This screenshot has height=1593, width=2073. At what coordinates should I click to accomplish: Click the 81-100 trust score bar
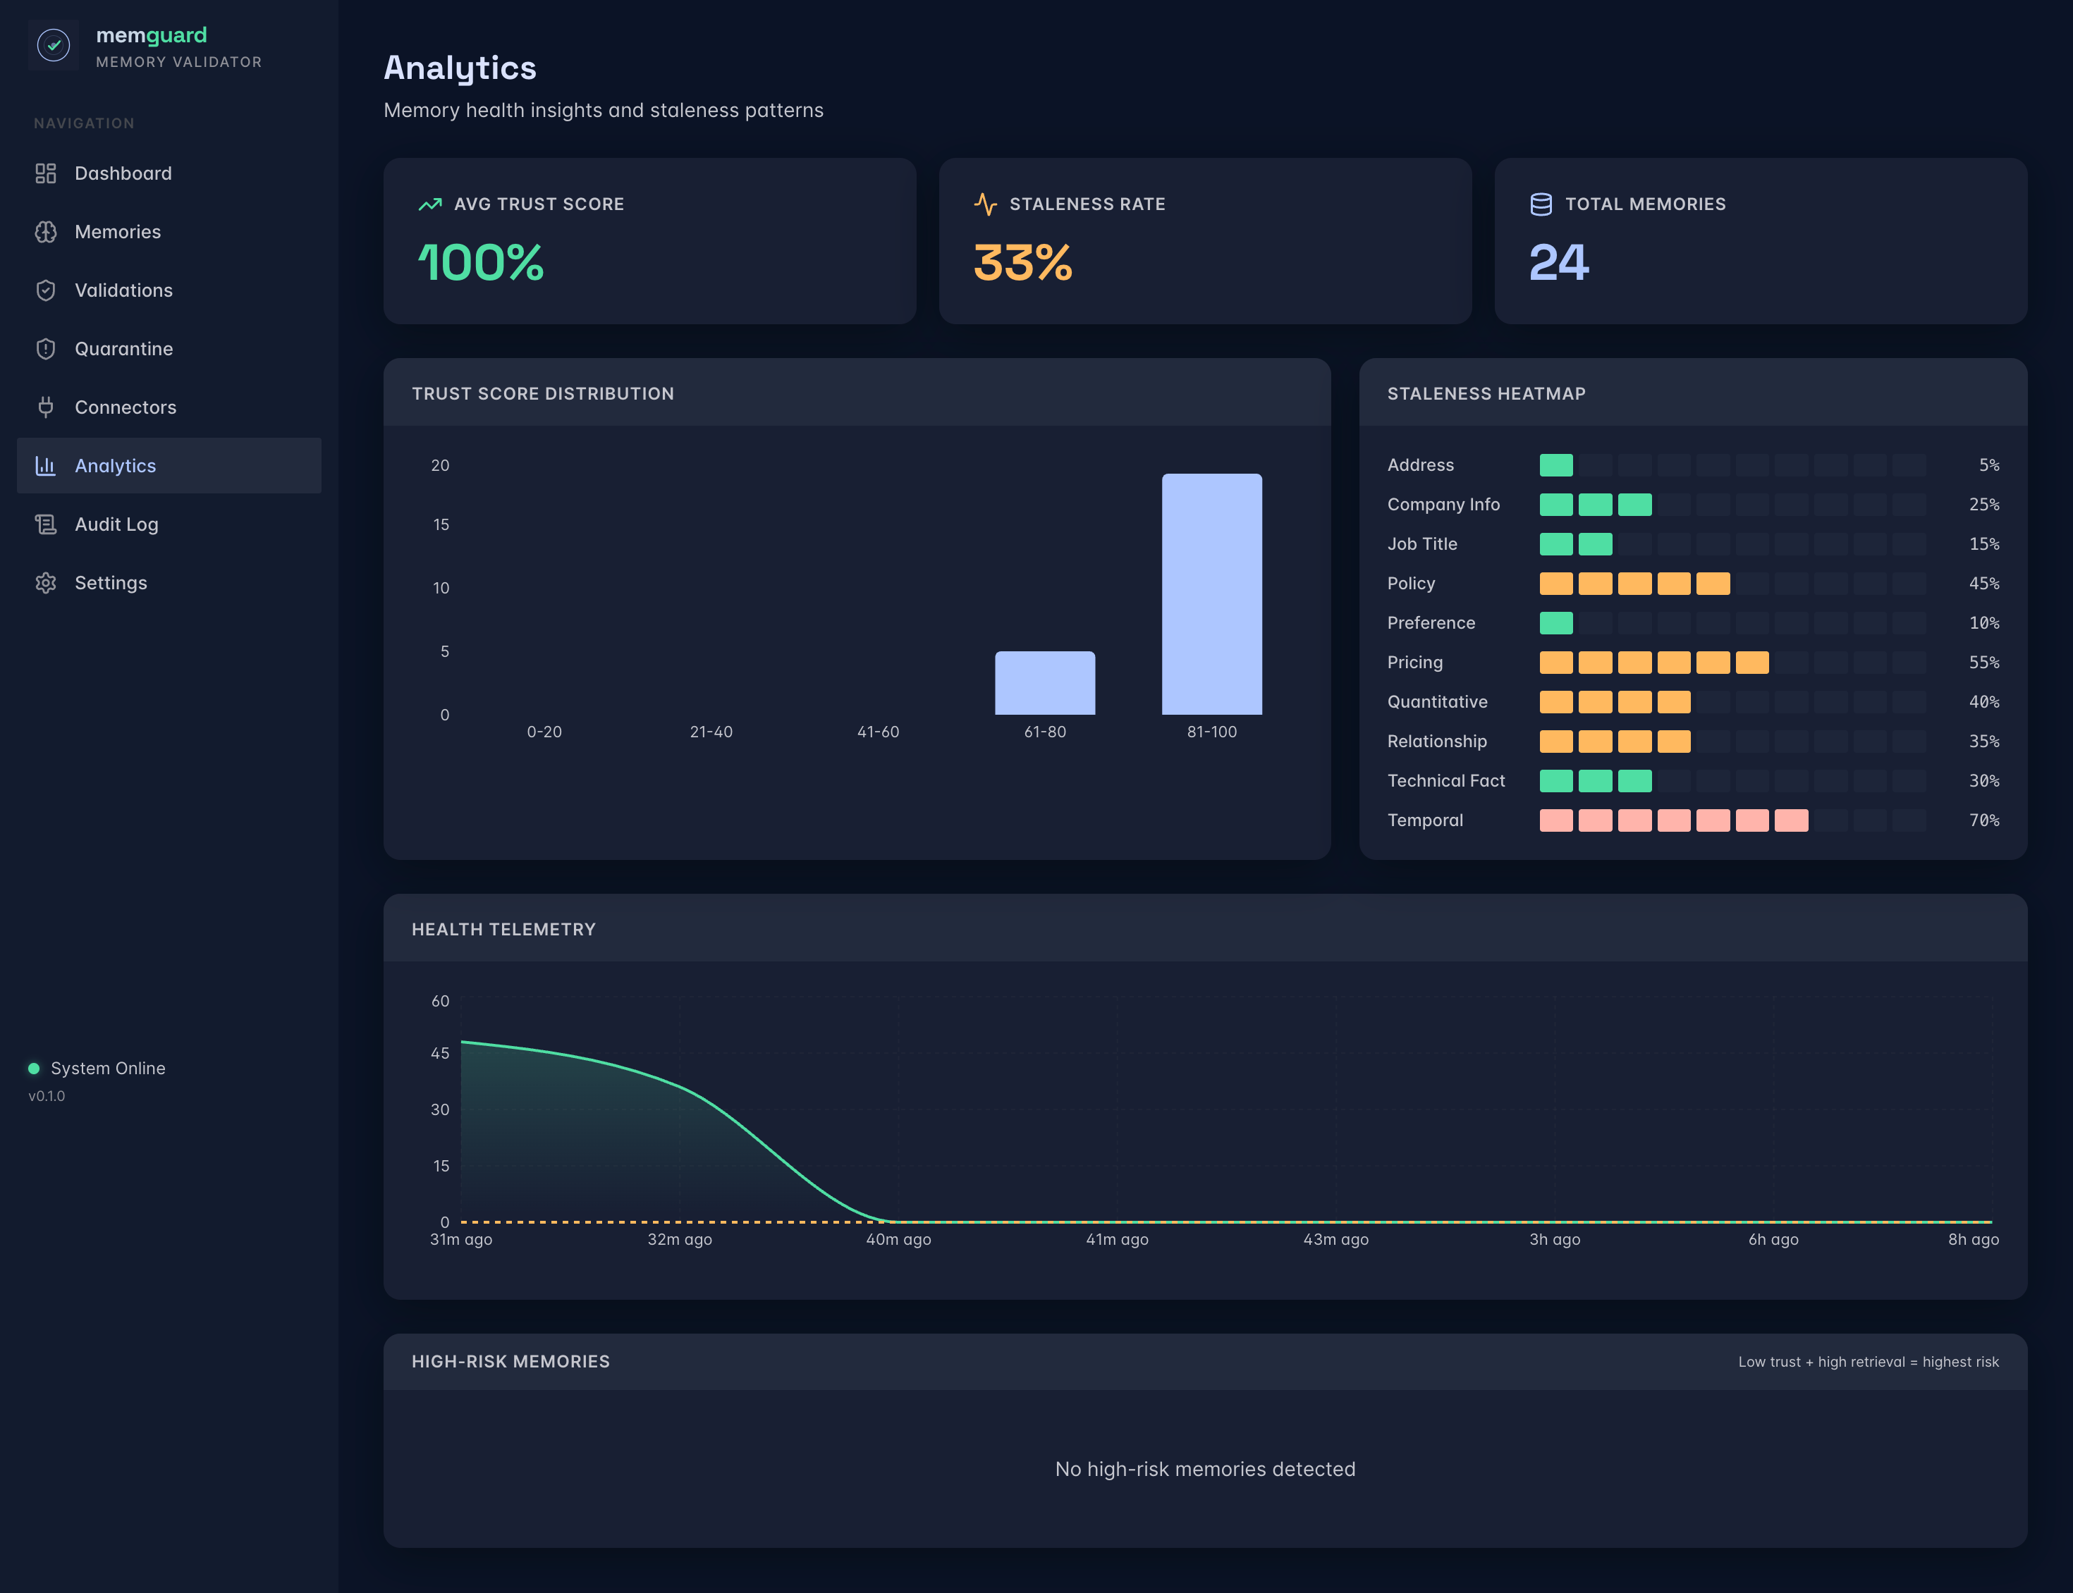tap(1211, 593)
